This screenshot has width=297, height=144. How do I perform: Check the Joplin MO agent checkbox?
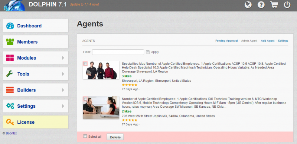tap(85, 99)
